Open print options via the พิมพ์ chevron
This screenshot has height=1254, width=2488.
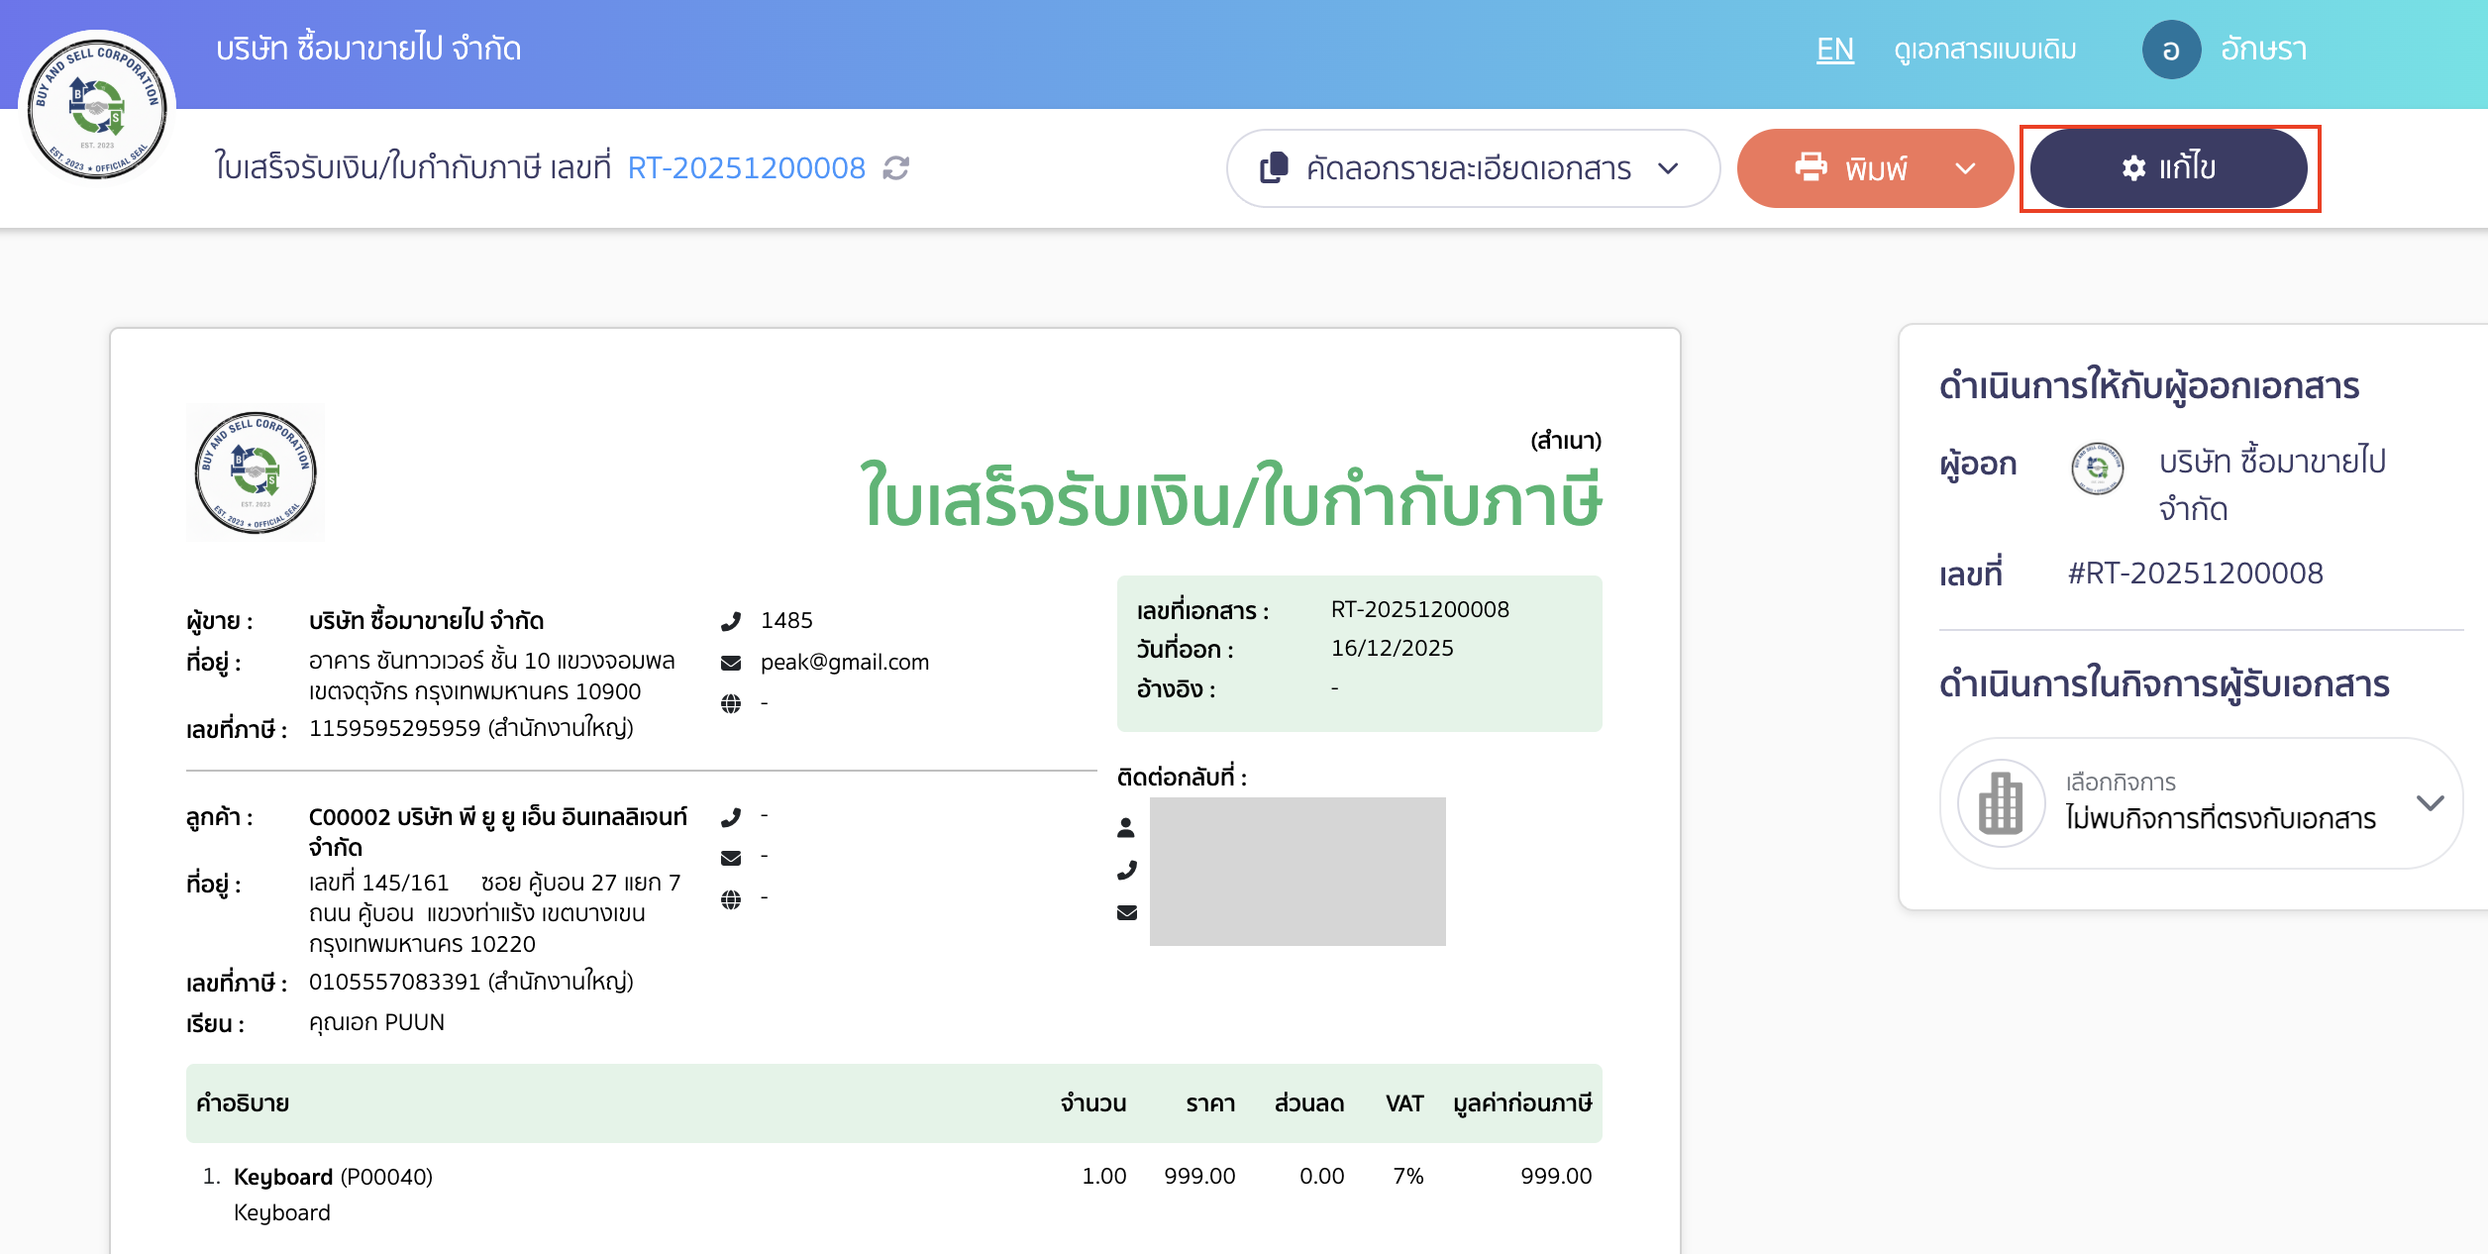tap(1964, 168)
